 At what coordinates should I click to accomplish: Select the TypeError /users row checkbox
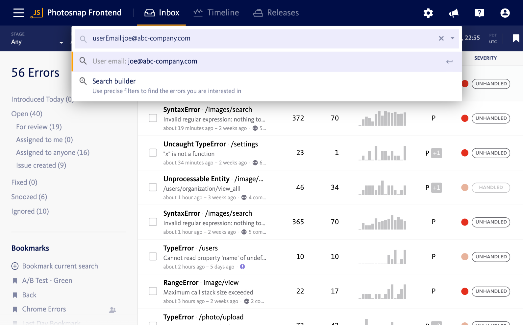[153, 256]
